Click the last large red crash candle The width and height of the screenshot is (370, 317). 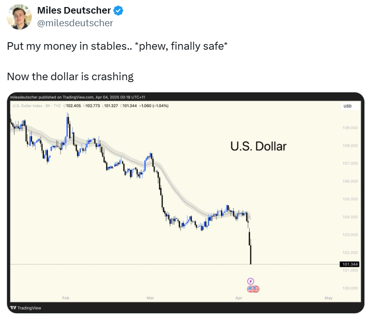pos(251,255)
